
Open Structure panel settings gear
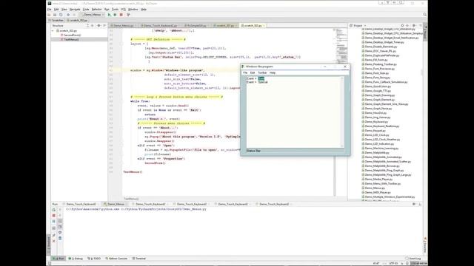(99, 26)
